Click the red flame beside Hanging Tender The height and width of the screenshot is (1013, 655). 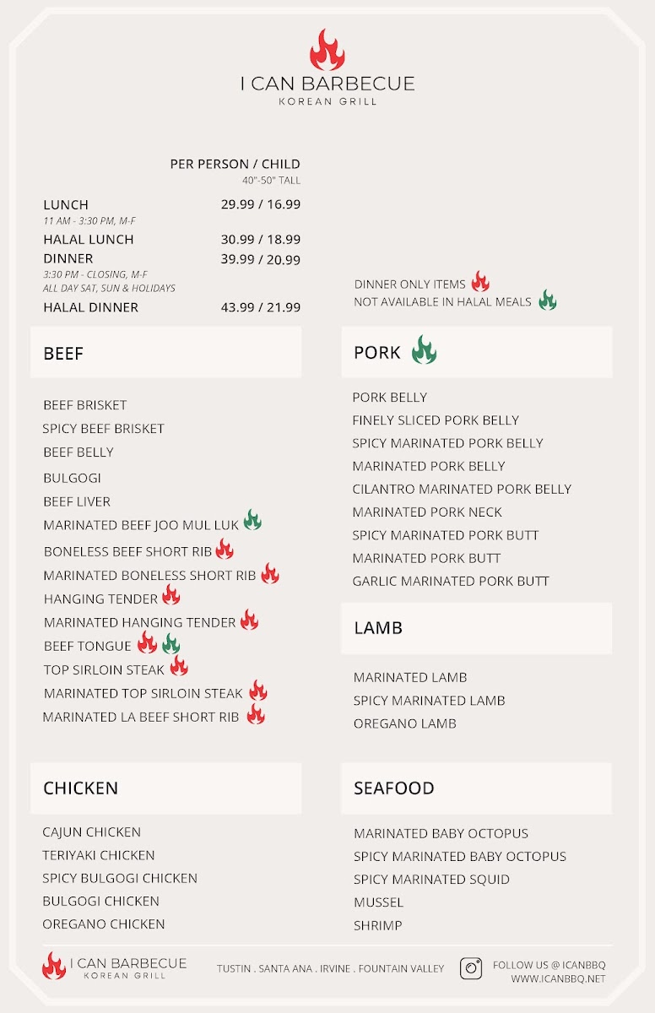[171, 595]
